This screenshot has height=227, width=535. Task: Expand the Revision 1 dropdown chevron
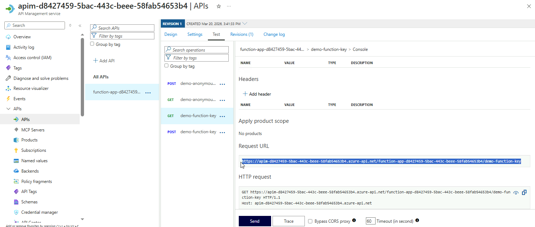[x=245, y=24]
